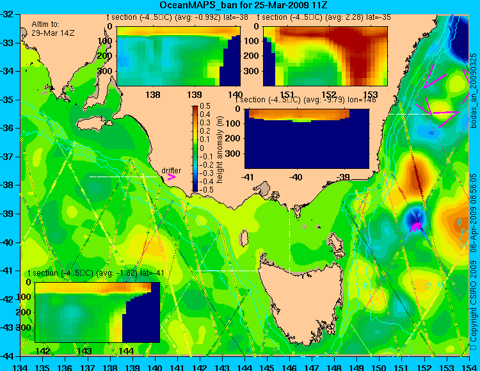Image resolution: width=480 pixels, height=371 pixels.
Task: Select the 'Altim to: 29-Mar 14Z' note
Action: [52, 29]
